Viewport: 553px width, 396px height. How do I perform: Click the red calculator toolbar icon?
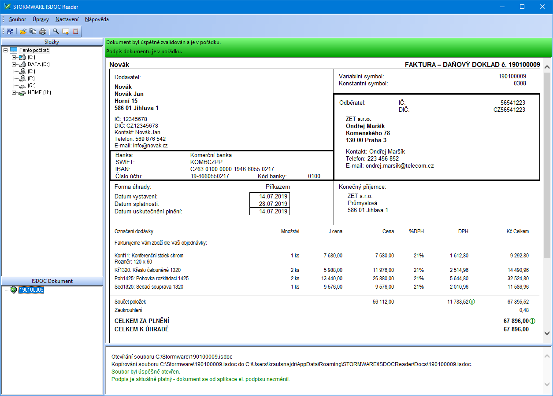pyautogui.click(x=75, y=31)
